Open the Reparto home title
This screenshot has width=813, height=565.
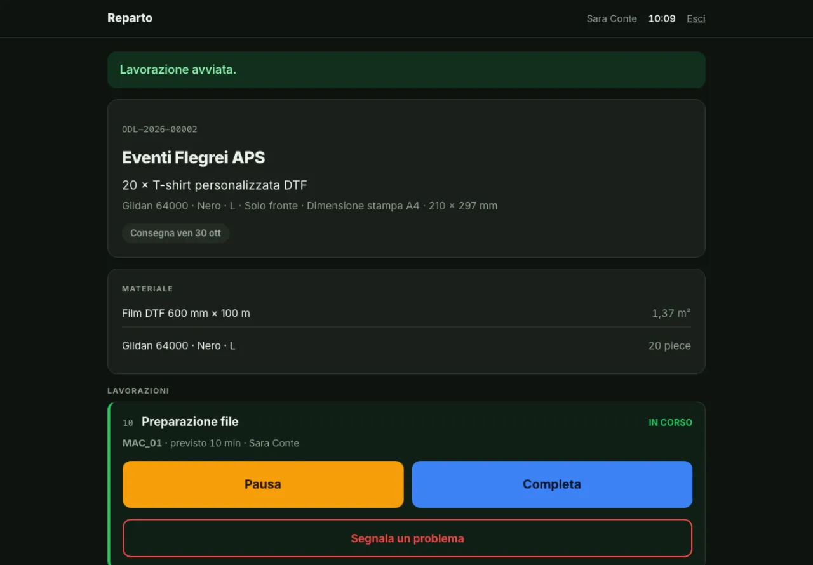click(130, 18)
